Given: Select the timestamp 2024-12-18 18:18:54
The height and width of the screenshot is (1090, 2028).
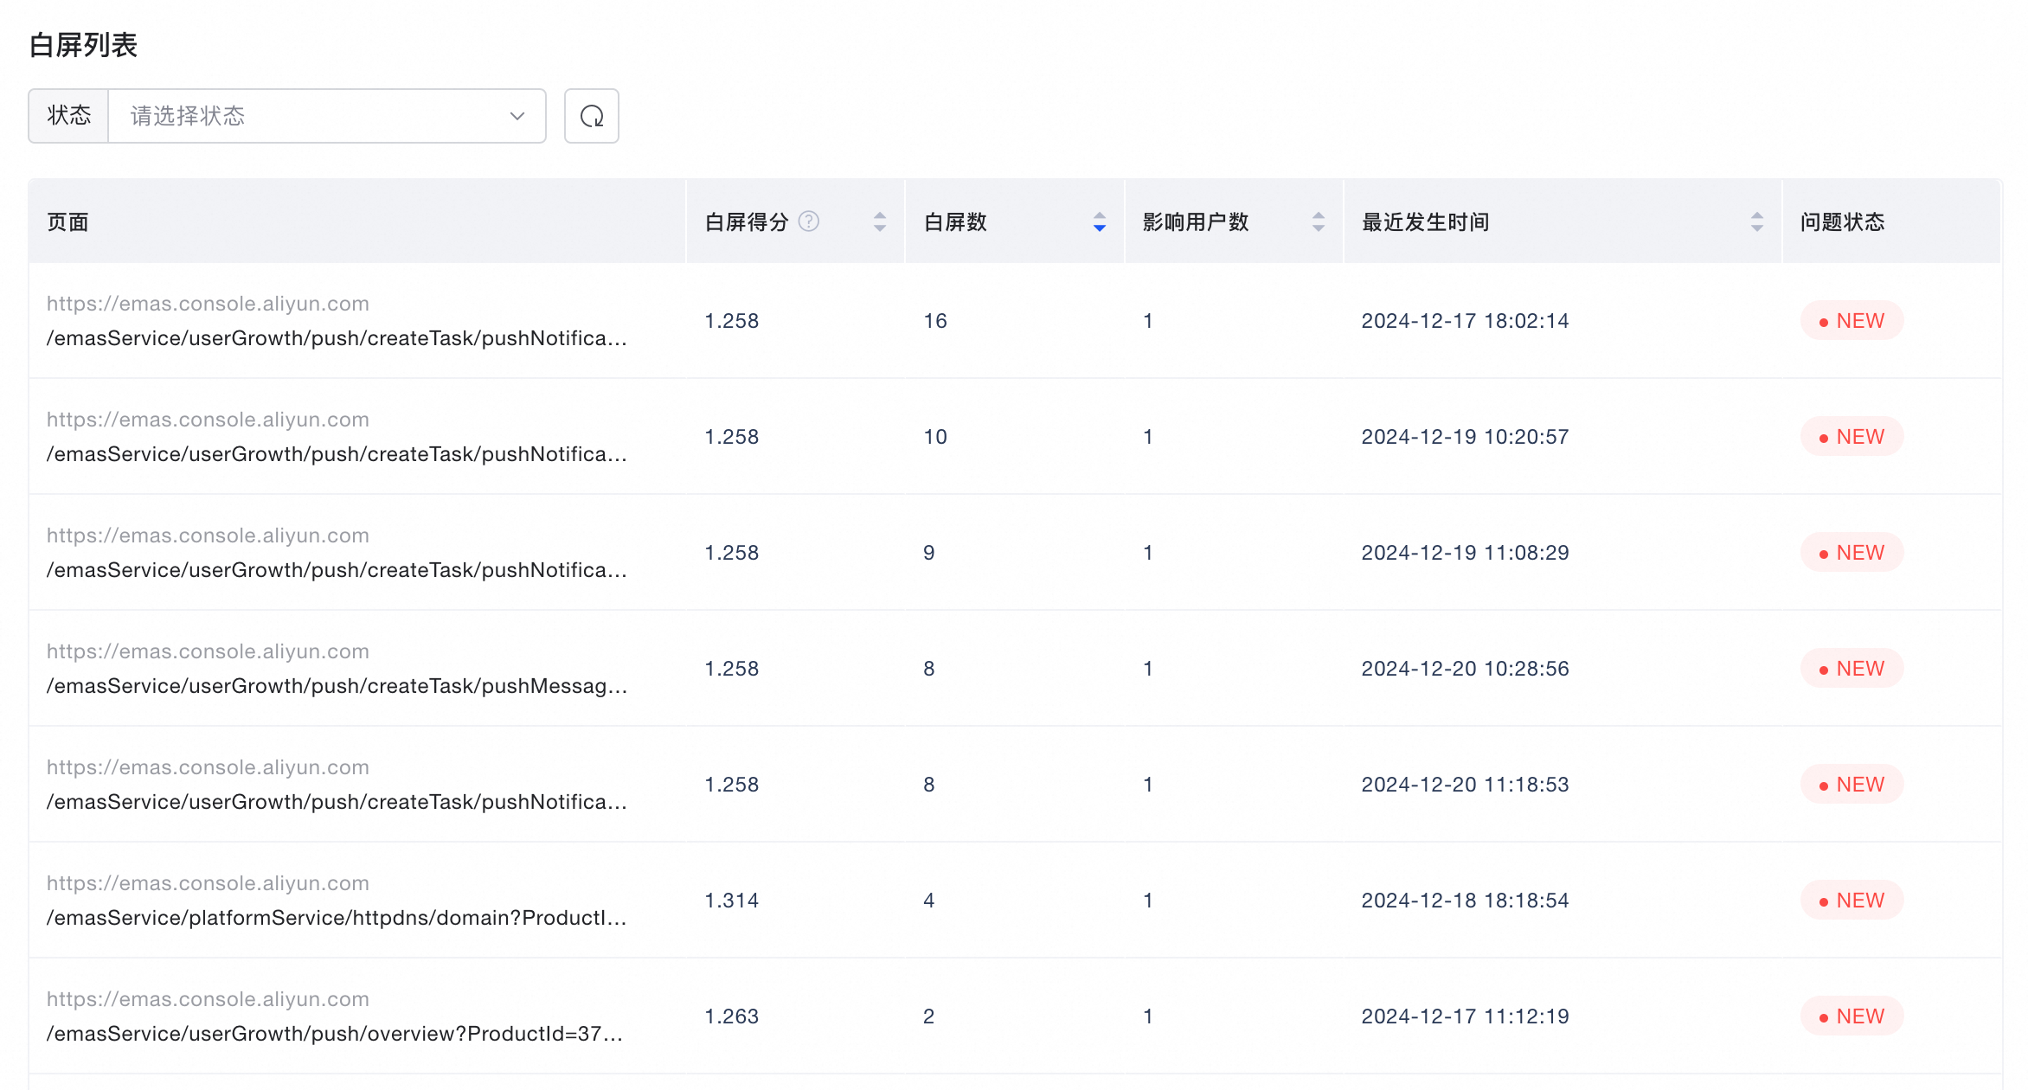Looking at the screenshot, I should [1465, 901].
